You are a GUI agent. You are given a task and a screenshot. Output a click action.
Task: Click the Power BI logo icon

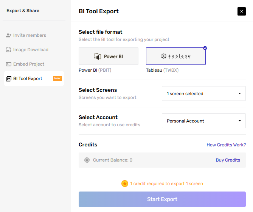point(98,57)
